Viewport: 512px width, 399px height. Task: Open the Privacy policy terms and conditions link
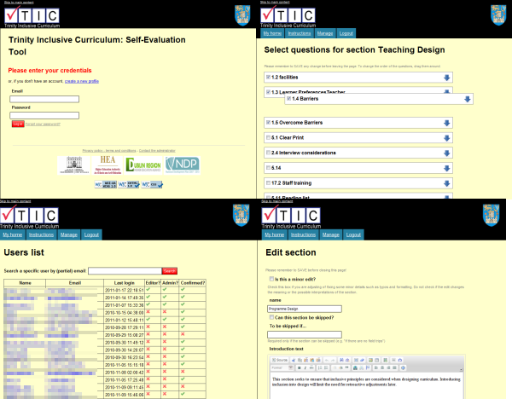pos(109,151)
